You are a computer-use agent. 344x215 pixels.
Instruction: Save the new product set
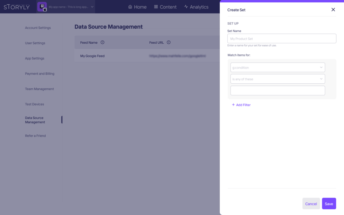point(329,204)
